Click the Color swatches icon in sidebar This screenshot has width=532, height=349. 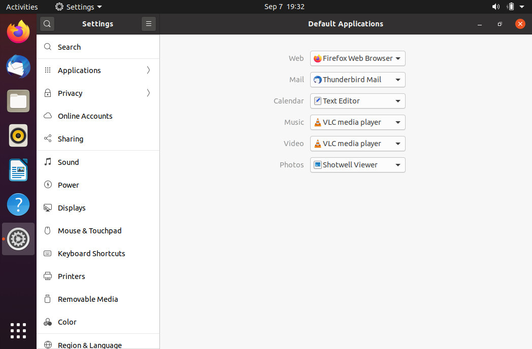(48, 322)
